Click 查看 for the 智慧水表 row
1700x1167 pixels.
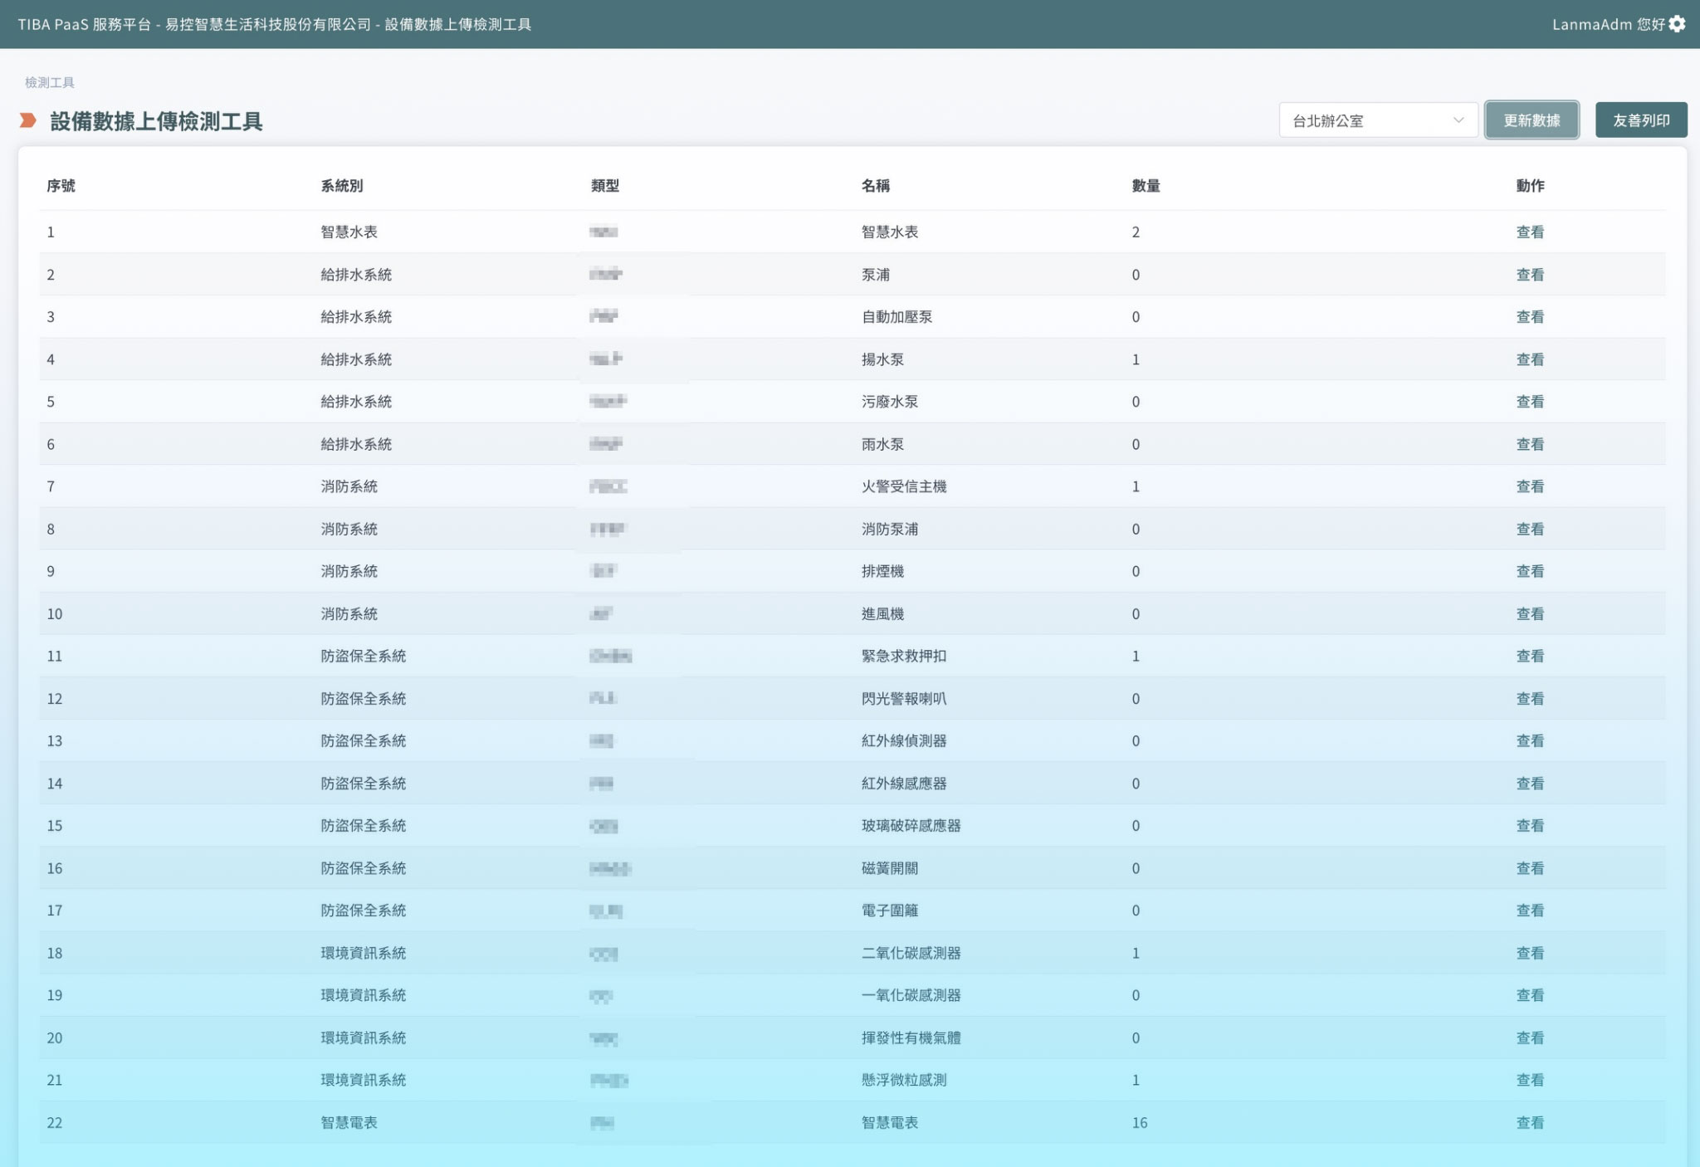pos(1529,232)
